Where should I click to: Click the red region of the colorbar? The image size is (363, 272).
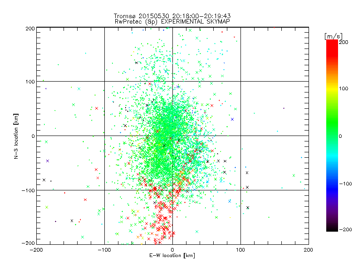332,49
